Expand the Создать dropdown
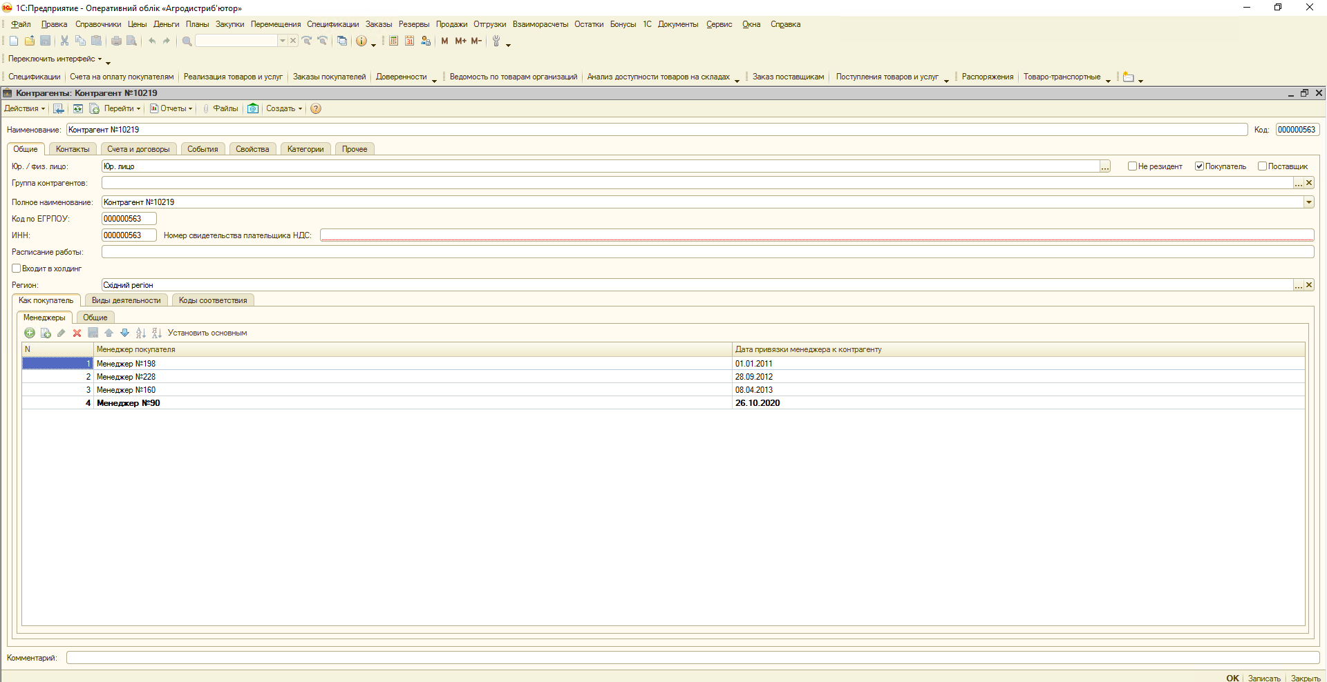The height and width of the screenshot is (682, 1327). point(283,108)
